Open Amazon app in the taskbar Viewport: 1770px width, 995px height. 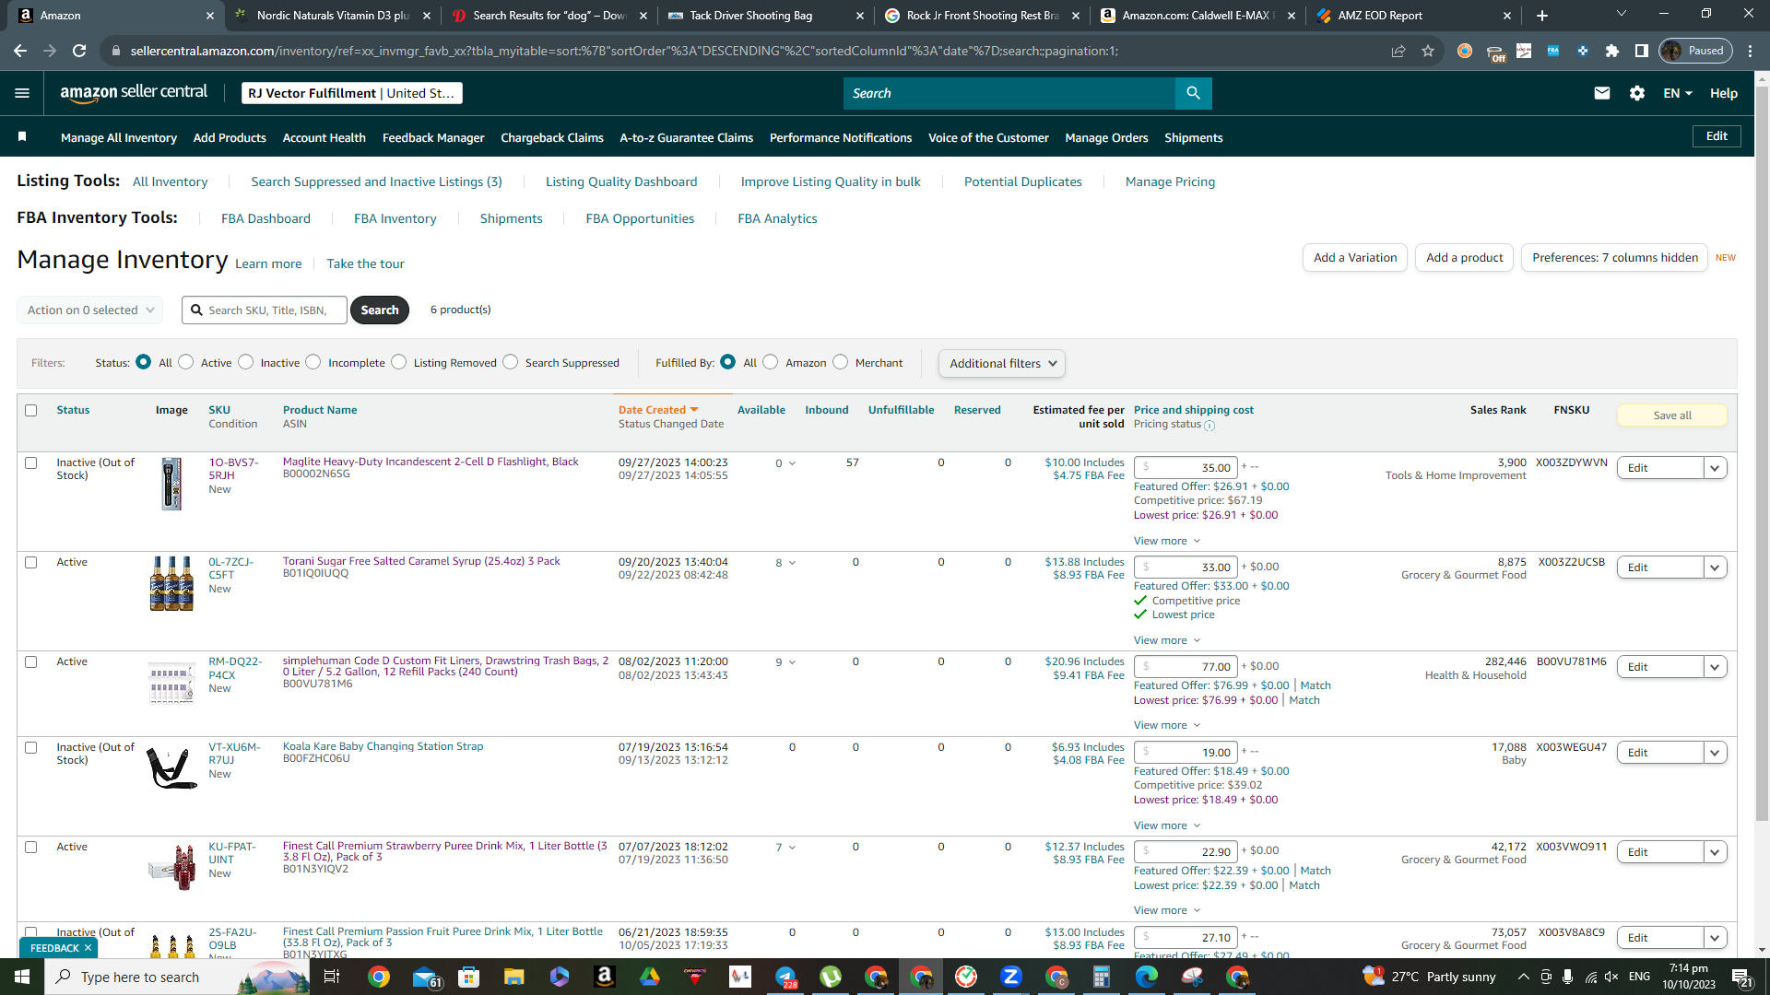point(605,977)
